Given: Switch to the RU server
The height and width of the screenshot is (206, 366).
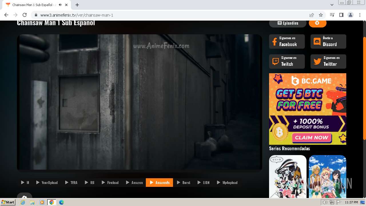Looking at the screenshot, I should tap(89, 183).
